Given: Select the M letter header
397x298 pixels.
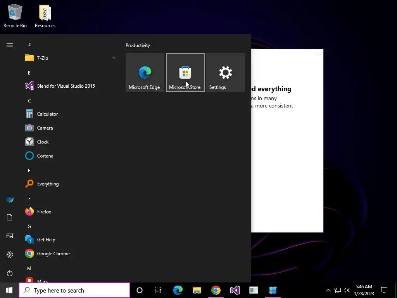Looking at the screenshot, I should pyautogui.click(x=29, y=268).
